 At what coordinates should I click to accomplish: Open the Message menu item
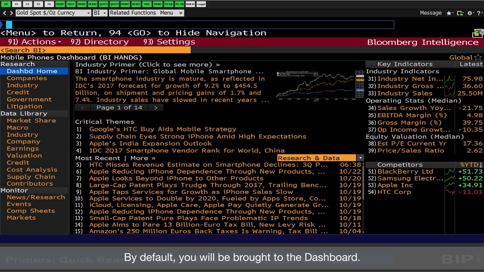pos(431,13)
